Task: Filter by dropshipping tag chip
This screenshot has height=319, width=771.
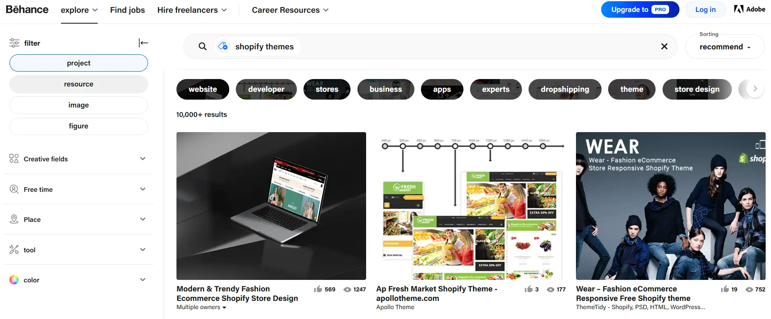Action: [x=565, y=89]
